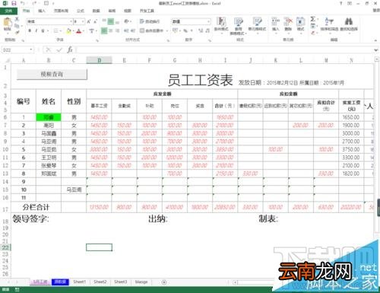This screenshot has height=293, width=380.
Task: Toggle Wrap Text button
Action: [x=150, y=22]
